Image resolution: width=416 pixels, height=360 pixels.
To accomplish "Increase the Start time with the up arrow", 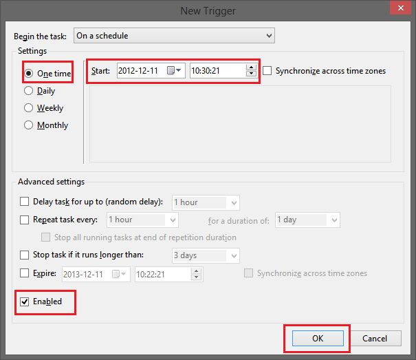I will click(251, 67).
